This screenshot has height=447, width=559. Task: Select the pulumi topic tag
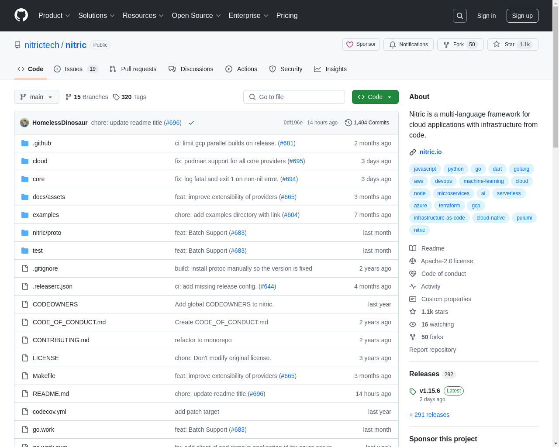(524, 218)
